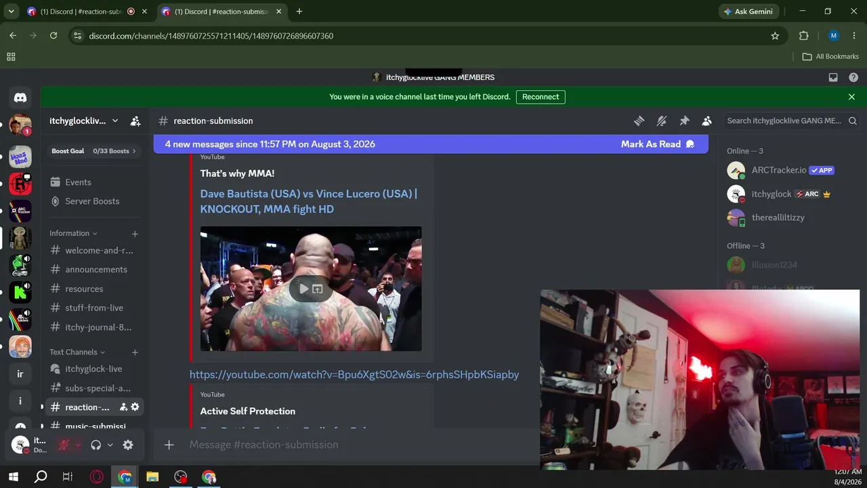The height and width of the screenshot is (488, 867).
Task: Expand Boost Goal details arrow
Action: [x=134, y=151]
